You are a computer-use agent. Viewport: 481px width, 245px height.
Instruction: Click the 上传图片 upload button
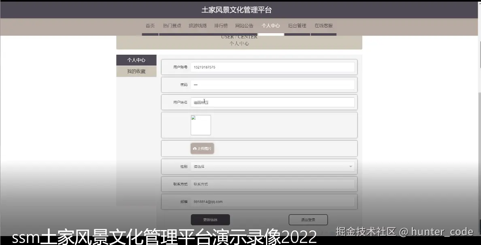click(202, 148)
